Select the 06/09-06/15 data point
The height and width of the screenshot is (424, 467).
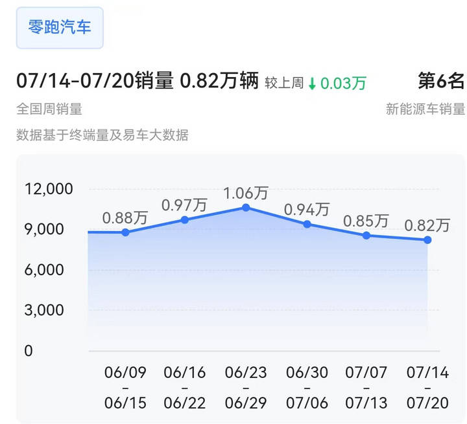(x=125, y=232)
